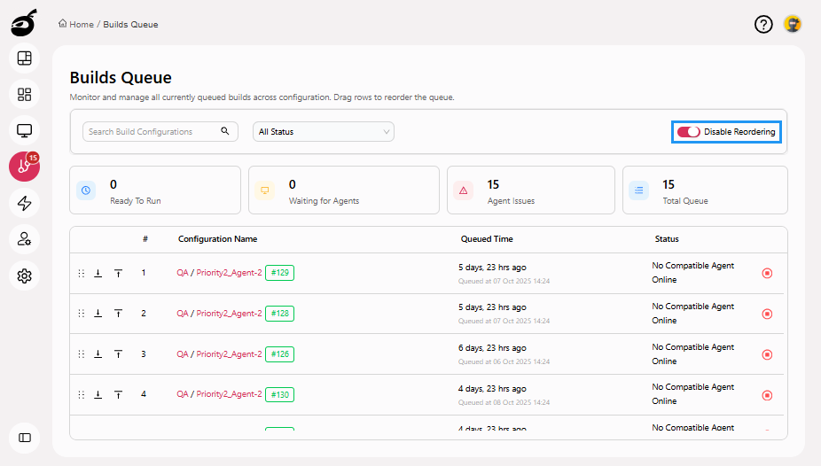Go to Home breadcrumb
Screen dimensions: 821x466
click(76, 24)
